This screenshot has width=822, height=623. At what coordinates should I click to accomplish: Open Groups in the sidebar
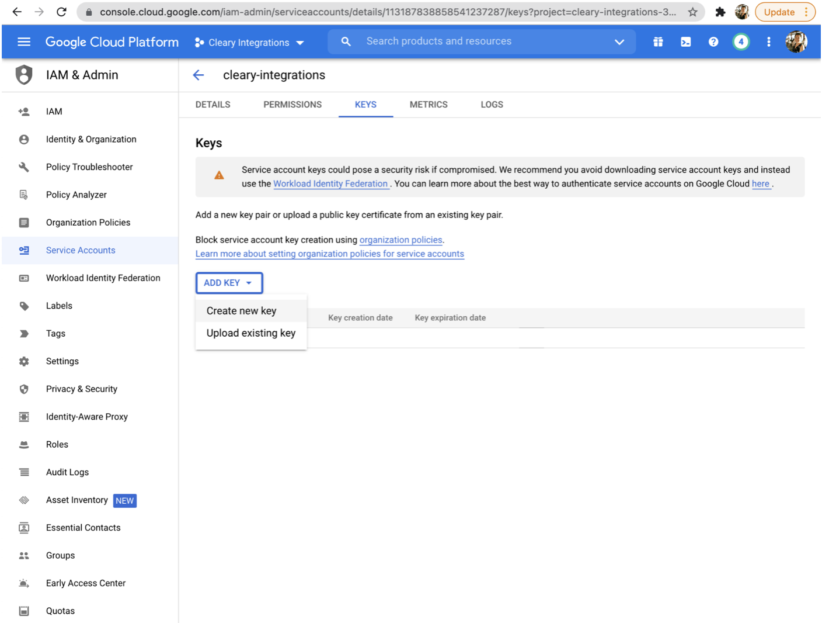pyautogui.click(x=90, y=556)
